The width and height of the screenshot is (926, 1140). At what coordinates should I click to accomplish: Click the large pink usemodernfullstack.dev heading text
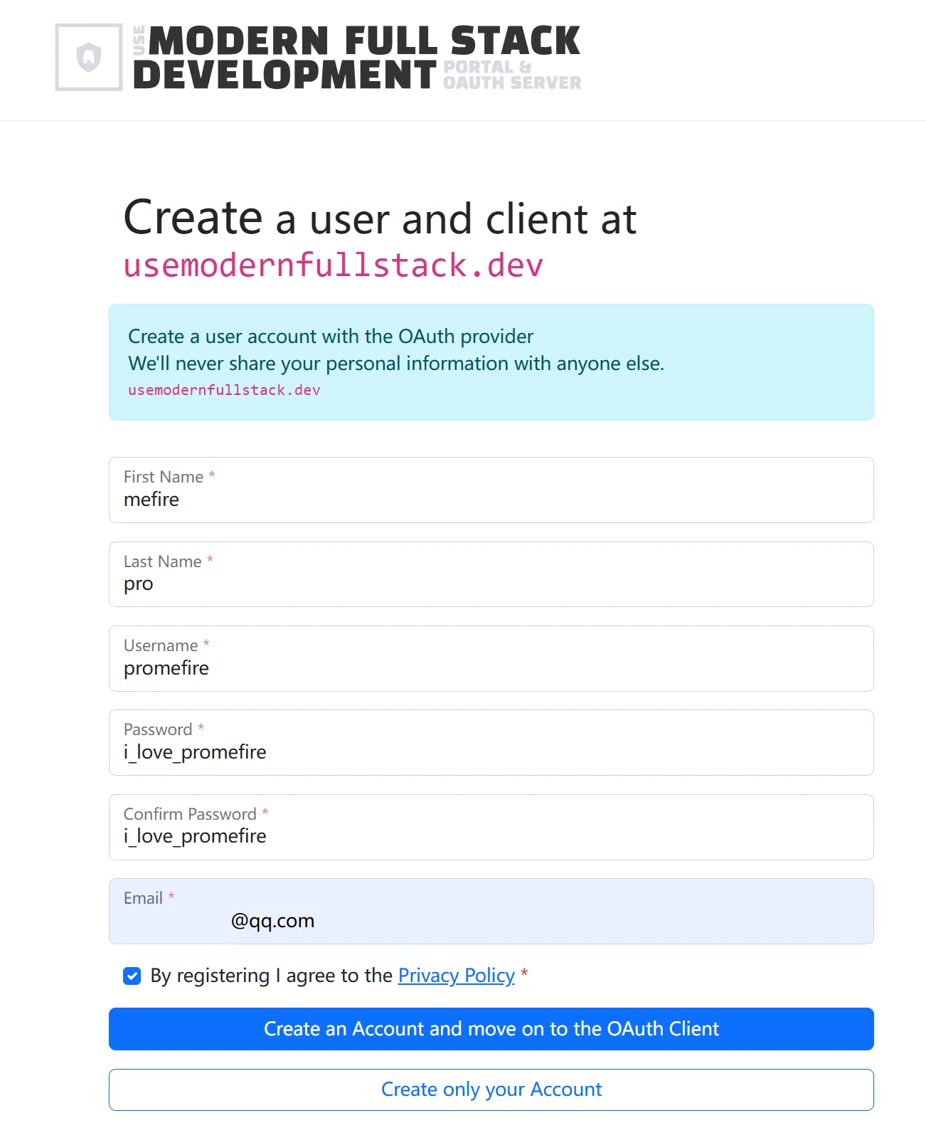(x=333, y=265)
